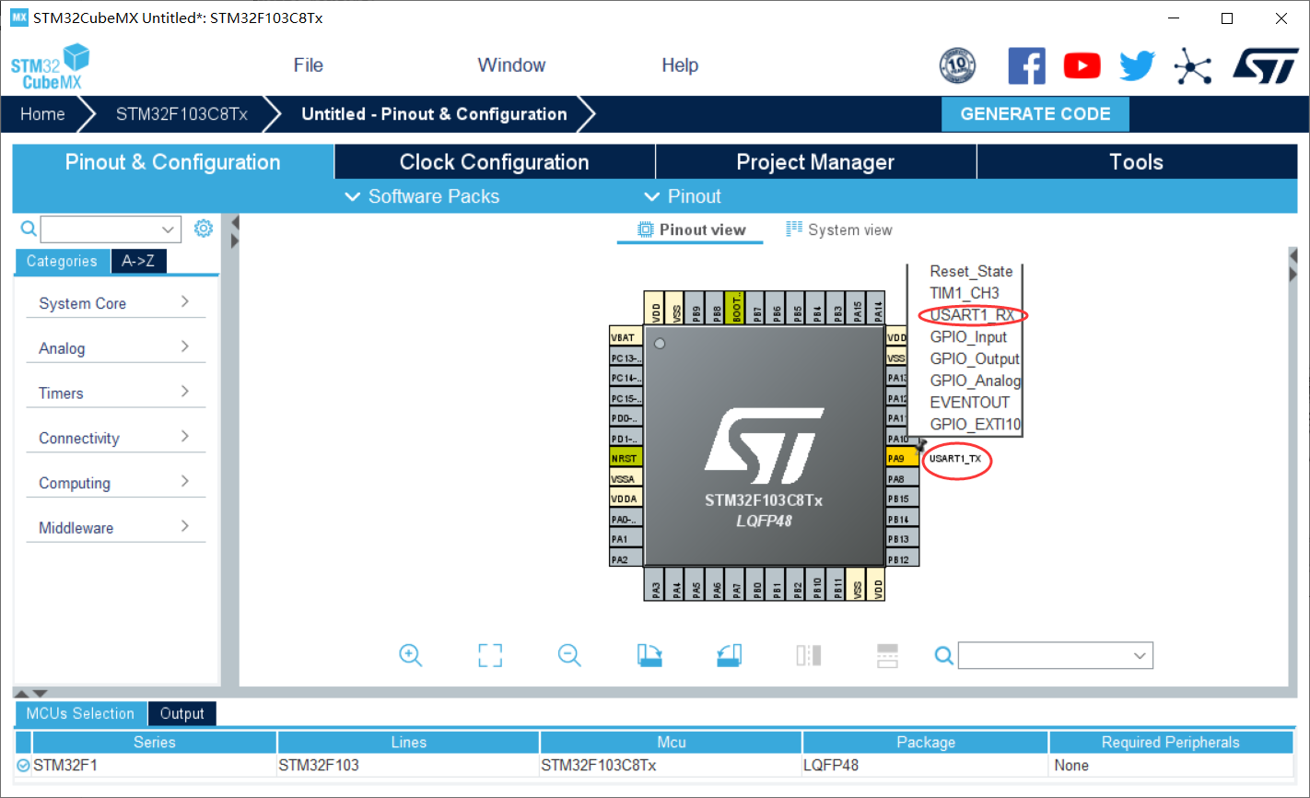Switch peripheral list to A->Z sorting
1310x798 pixels.
coord(138,261)
